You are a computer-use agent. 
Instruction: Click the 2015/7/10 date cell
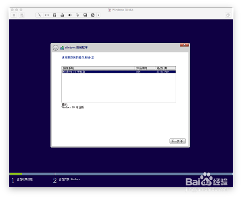click(163, 72)
